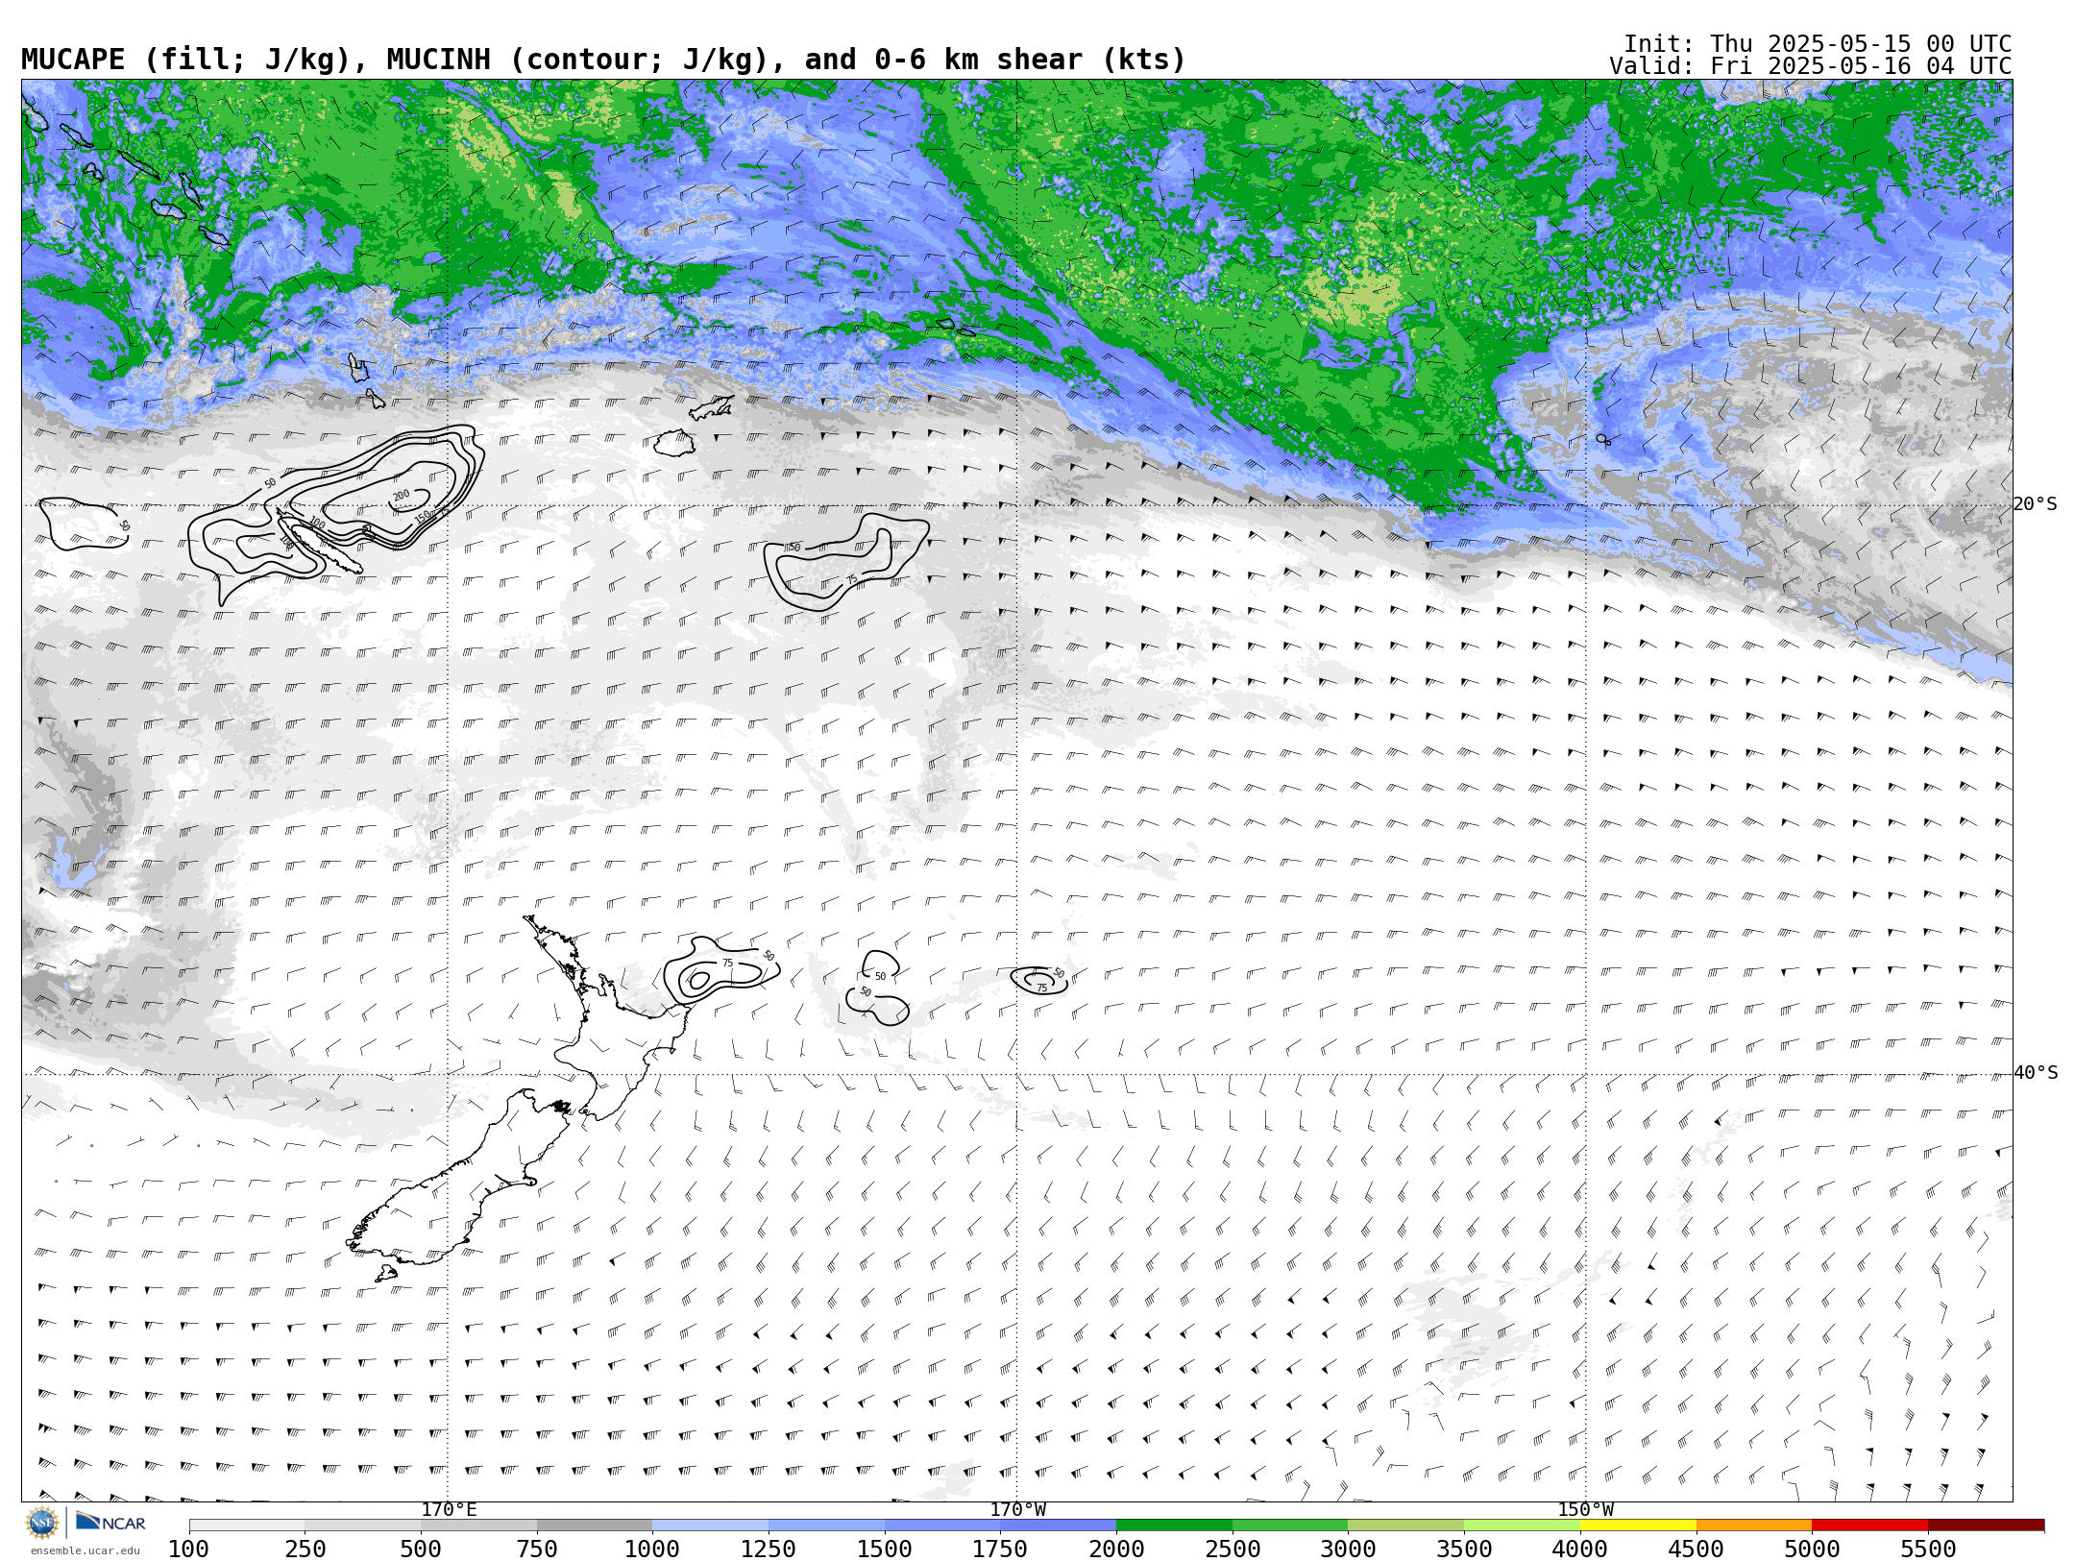Pick the dark red colorbar swatch above 5500
The image size is (2075, 1562).
[1986, 1525]
